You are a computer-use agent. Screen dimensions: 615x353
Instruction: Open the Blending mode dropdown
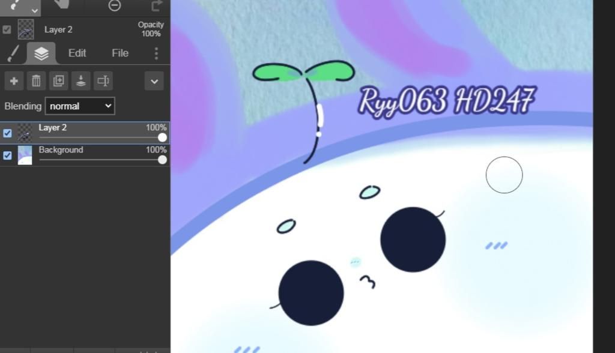pos(80,106)
